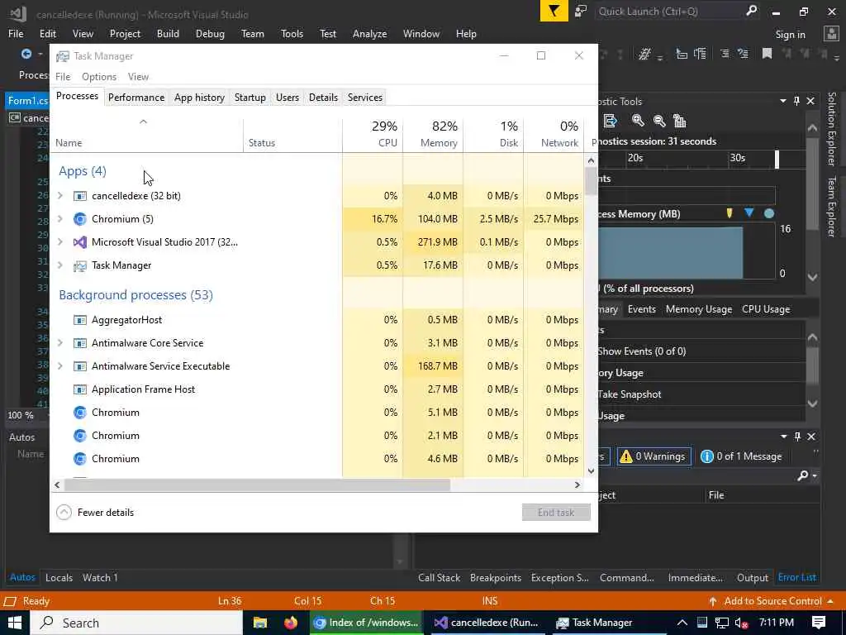Expand the Chromium (5) process group
Screen dimensions: 846x635
pyautogui.click(x=60, y=218)
